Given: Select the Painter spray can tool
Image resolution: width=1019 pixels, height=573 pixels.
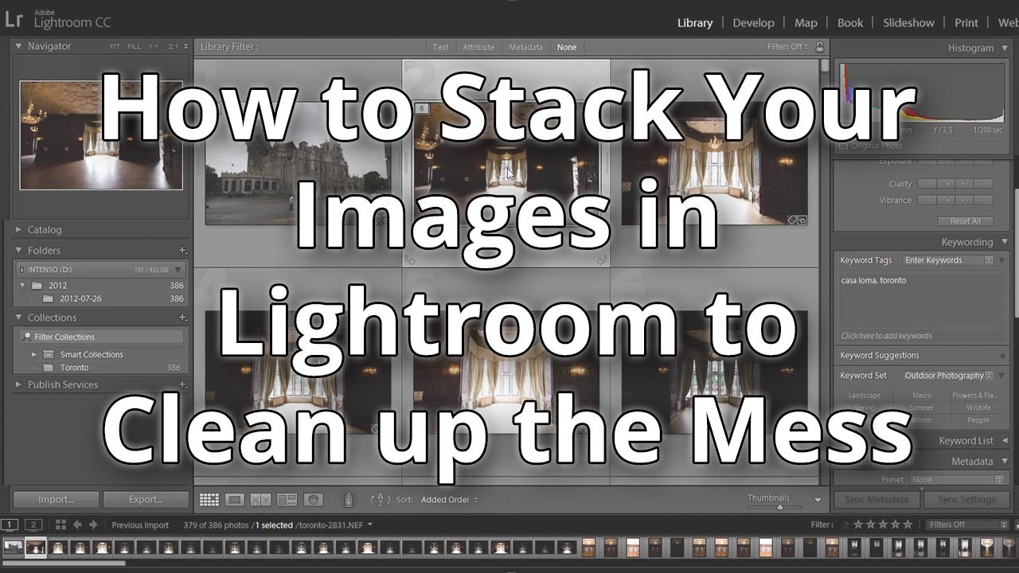Looking at the screenshot, I should pos(348,500).
